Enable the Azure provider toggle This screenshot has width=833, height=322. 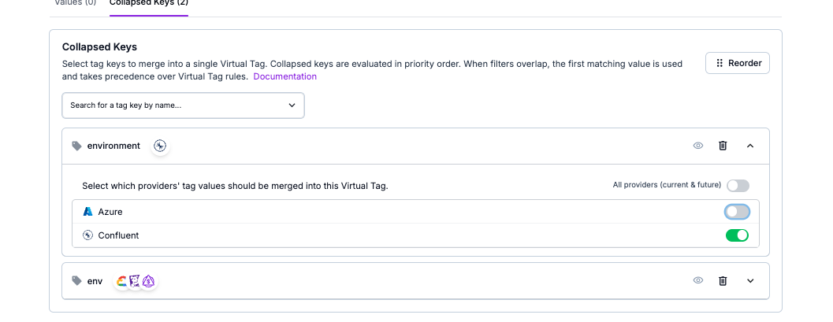(737, 212)
